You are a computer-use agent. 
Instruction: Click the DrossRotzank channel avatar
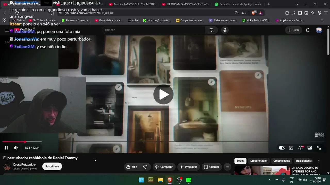pos(7,166)
